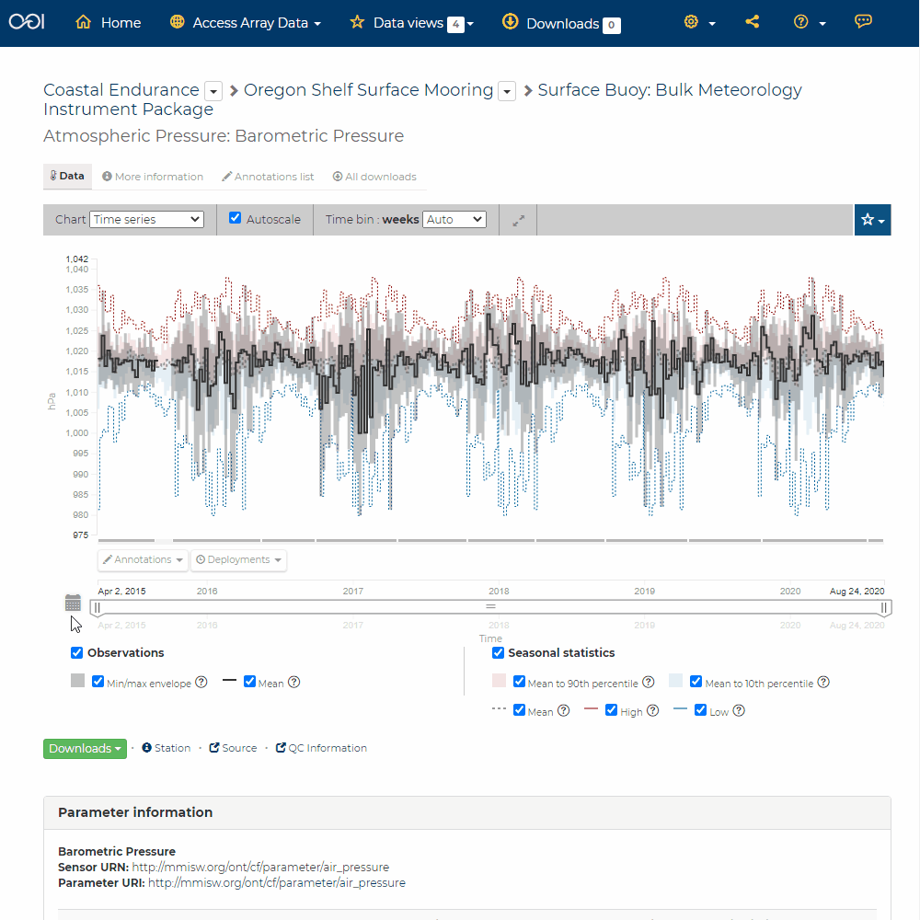Expand the chart to fullscreen
920x920 pixels.
tap(517, 219)
